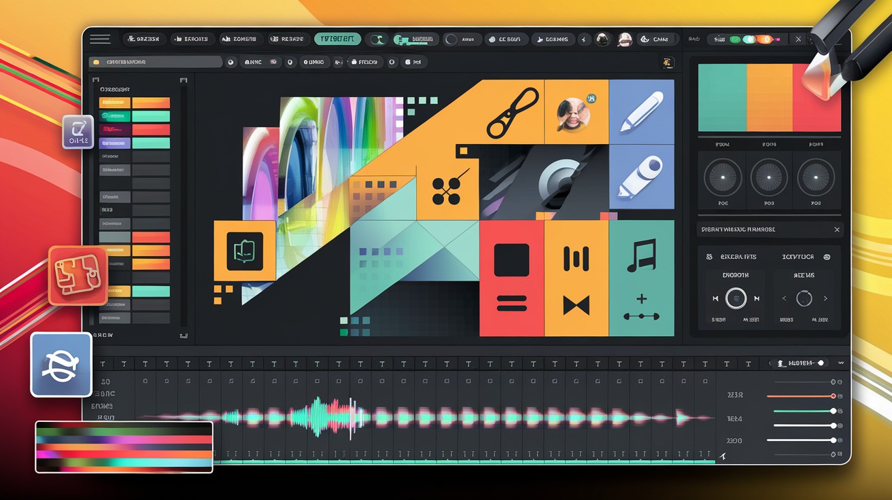Click the green slider handle in timeline mixer
The height and width of the screenshot is (500, 892).
click(x=833, y=411)
